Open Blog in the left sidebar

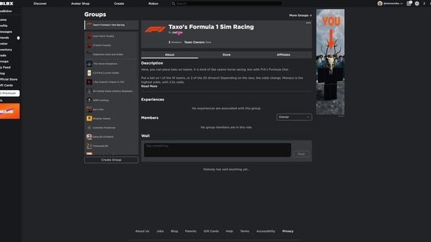coord(3,73)
